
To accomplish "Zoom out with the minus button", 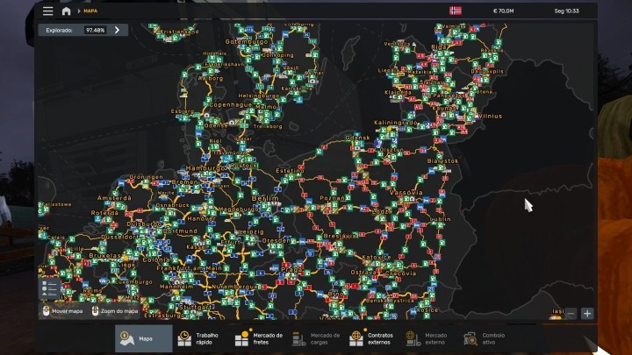I will click(x=571, y=313).
